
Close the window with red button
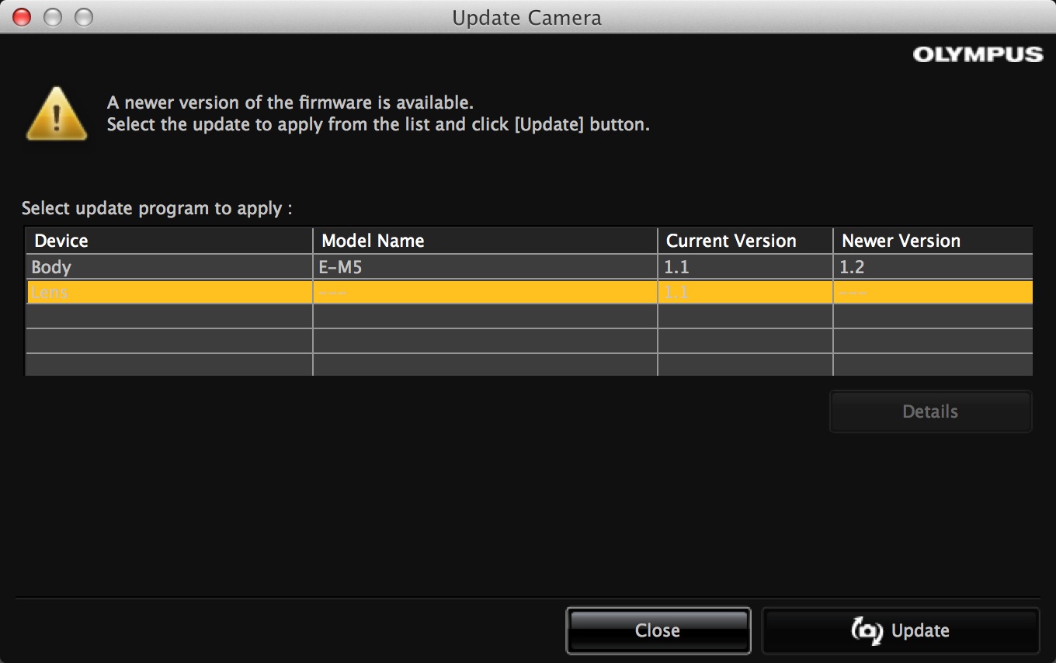[x=22, y=17]
